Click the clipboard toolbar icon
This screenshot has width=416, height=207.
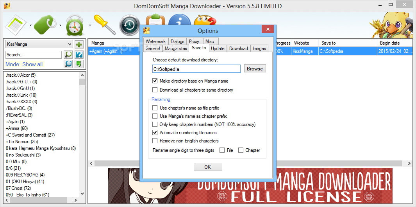click(x=156, y=20)
